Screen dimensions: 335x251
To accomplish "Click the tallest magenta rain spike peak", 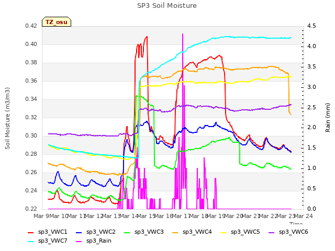I will (183, 34).
